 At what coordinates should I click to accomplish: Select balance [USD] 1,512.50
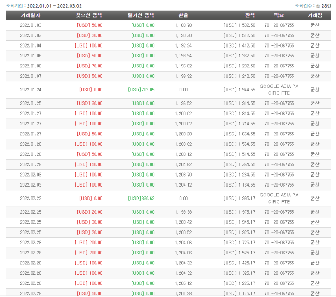[239, 35]
